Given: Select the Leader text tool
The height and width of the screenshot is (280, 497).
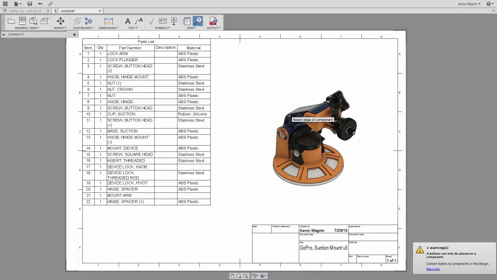Looking at the screenshot, I should tap(139, 21).
